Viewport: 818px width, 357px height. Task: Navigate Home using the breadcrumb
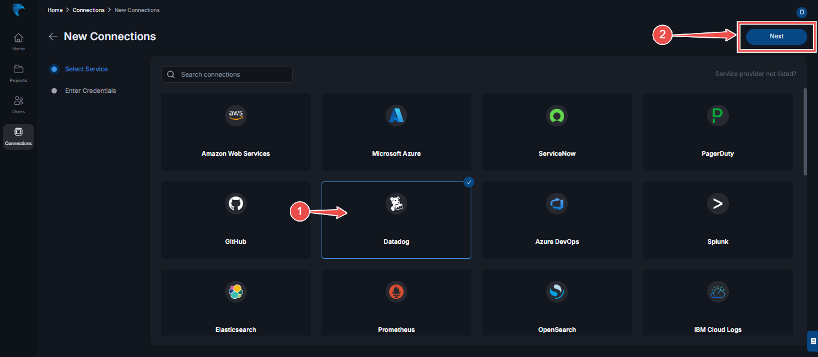pos(55,10)
